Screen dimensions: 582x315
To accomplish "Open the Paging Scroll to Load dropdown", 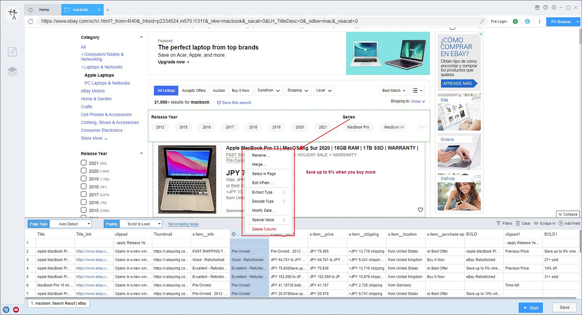I will [142, 224].
